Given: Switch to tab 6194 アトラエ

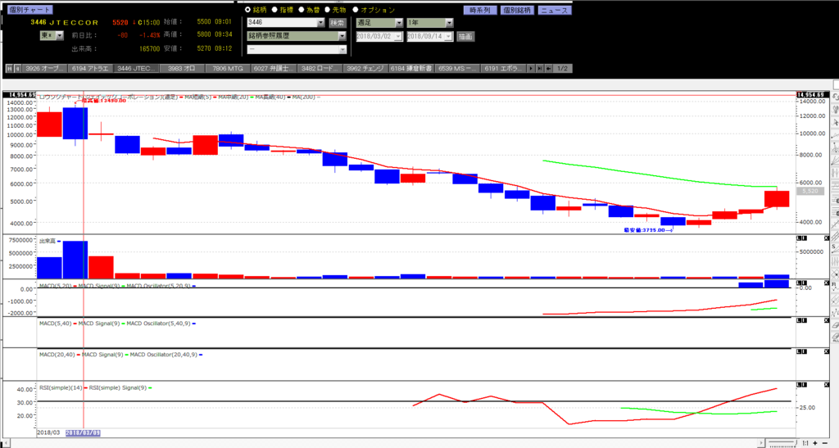Looking at the screenshot, I should tap(90, 69).
